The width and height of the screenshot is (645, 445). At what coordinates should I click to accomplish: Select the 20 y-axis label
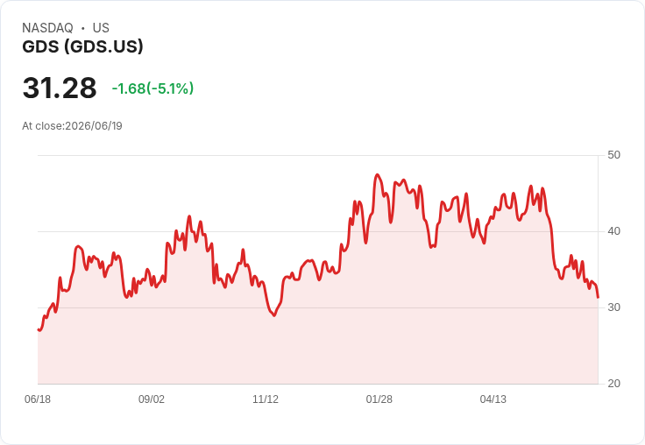click(613, 384)
